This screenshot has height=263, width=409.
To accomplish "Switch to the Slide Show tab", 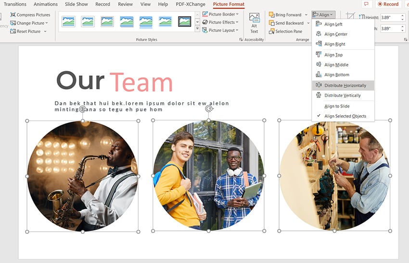I will click(x=77, y=4).
